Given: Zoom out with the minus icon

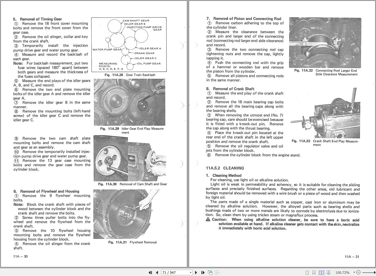Looking at the screenshot, I should pyautogui.click(x=358, y=272).
